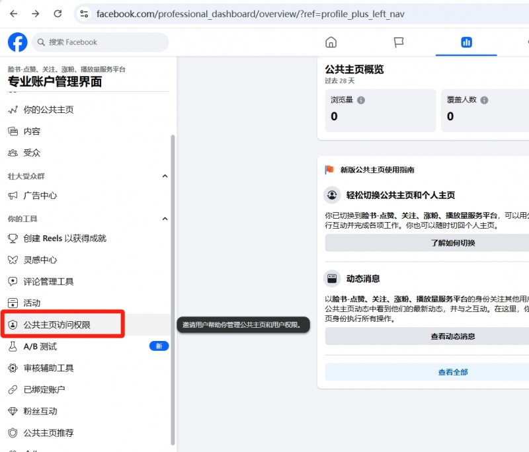Click the 专业账户管理界面 heading
The height and width of the screenshot is (452, 529).
point(55,81)
